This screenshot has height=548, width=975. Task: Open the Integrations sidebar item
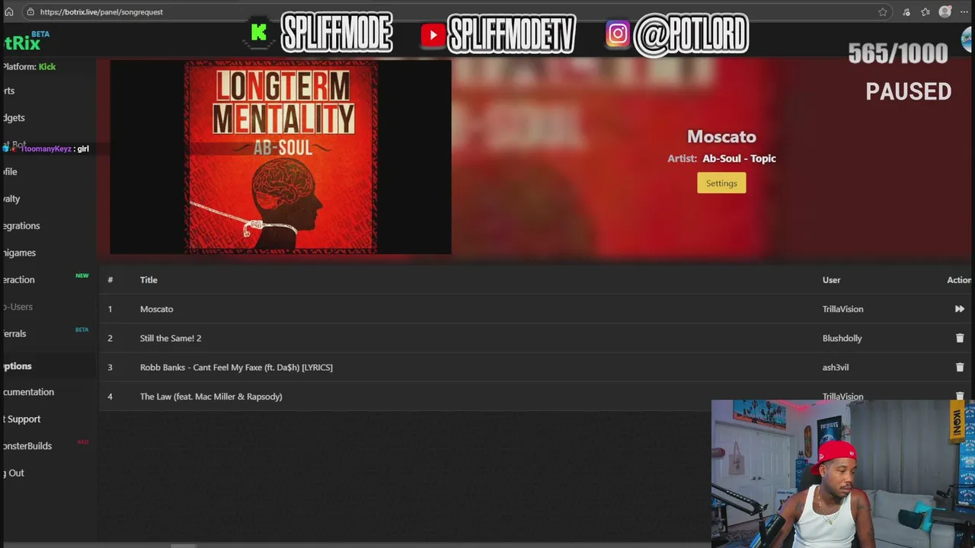21,226
